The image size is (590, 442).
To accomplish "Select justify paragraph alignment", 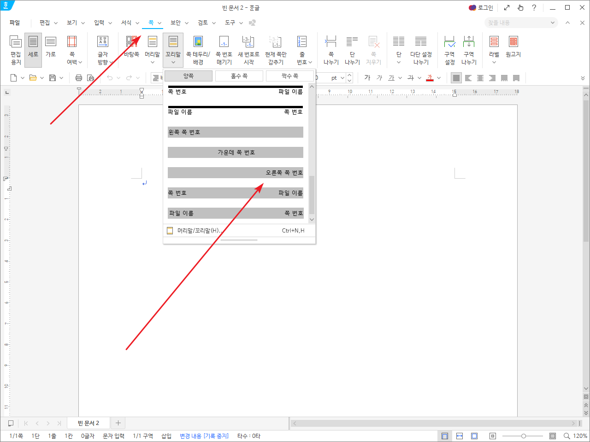I will pyautogui.click(x=456, y=78).
